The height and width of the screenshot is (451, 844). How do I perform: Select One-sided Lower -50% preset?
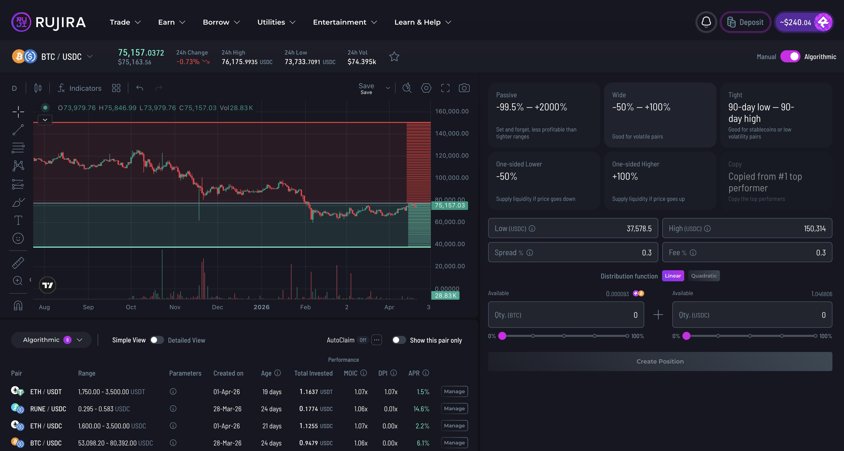pyautogui.click(x=544, y=181)
